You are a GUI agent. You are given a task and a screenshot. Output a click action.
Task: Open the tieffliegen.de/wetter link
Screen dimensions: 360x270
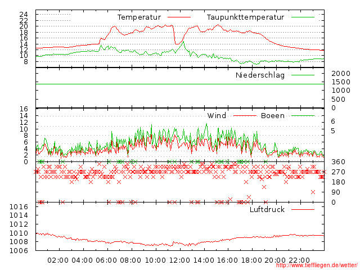[x=317, y=265]
